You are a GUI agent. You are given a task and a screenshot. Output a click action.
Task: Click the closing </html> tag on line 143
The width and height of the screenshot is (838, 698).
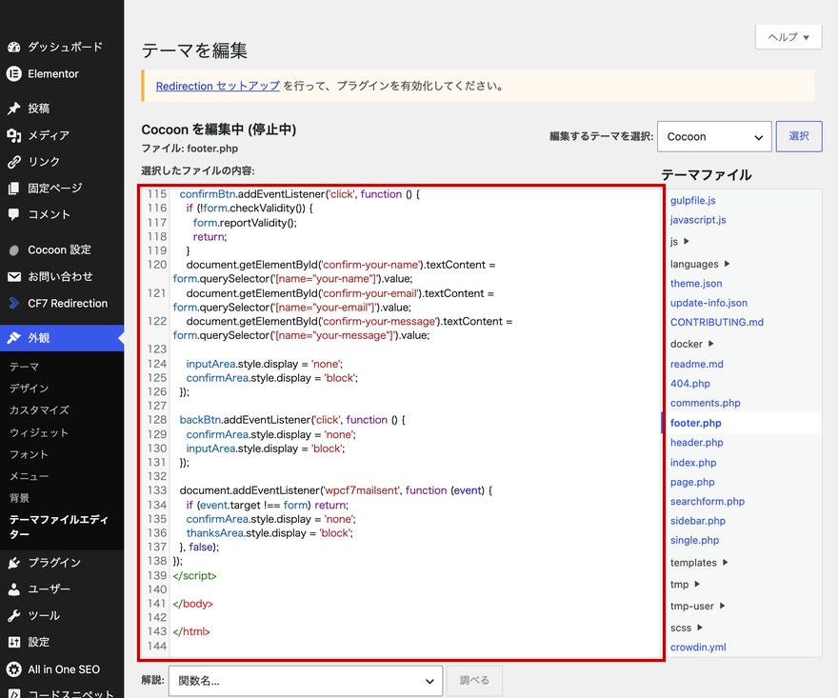pyautogui.click(x=191, y=631)
